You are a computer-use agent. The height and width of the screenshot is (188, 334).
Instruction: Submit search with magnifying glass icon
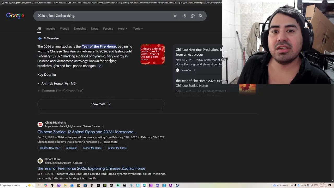coord(201,16)
